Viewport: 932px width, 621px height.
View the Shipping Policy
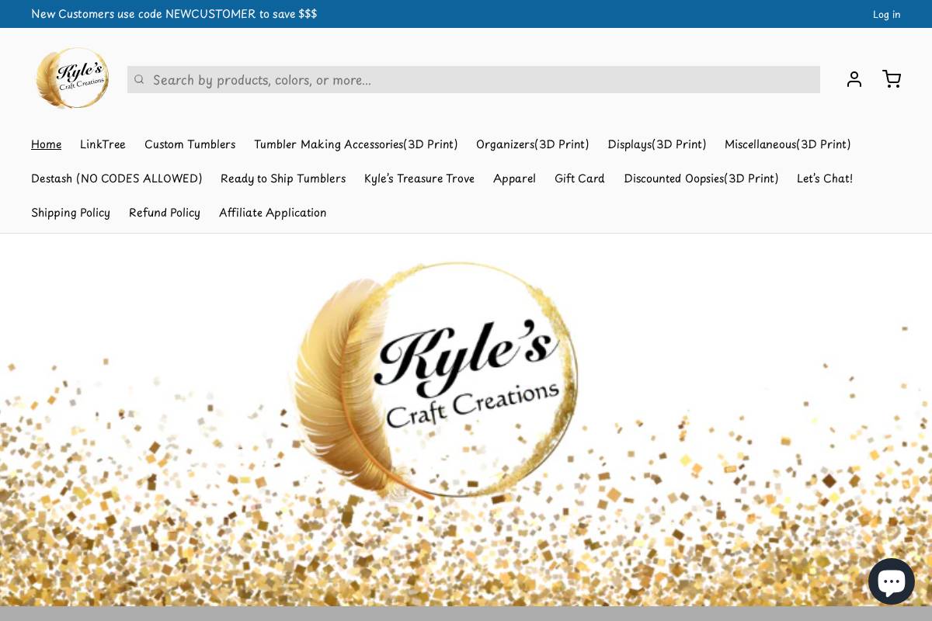coord(71,213)
